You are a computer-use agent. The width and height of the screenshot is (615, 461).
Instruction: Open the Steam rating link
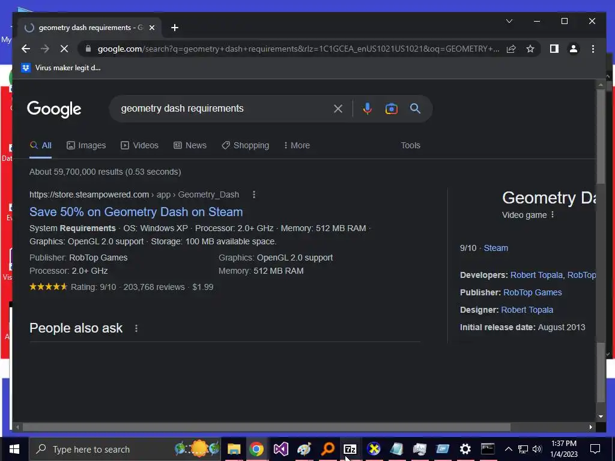[x=495, y=248]
